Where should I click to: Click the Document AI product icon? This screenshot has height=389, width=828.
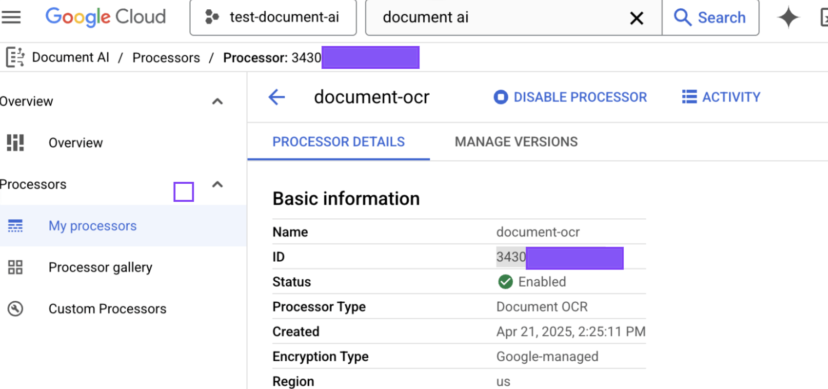[x=15, y=58]
